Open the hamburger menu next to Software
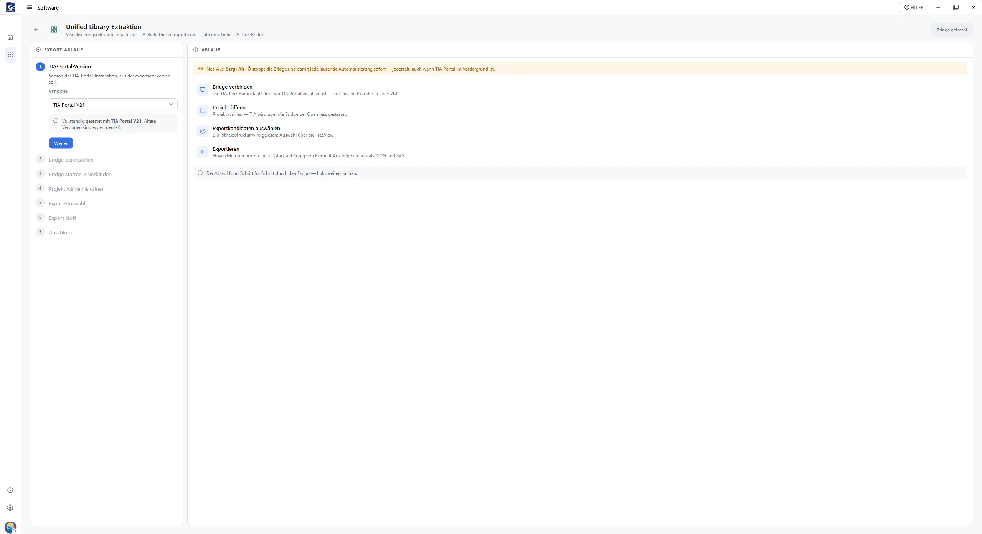 tap(30, 7)
